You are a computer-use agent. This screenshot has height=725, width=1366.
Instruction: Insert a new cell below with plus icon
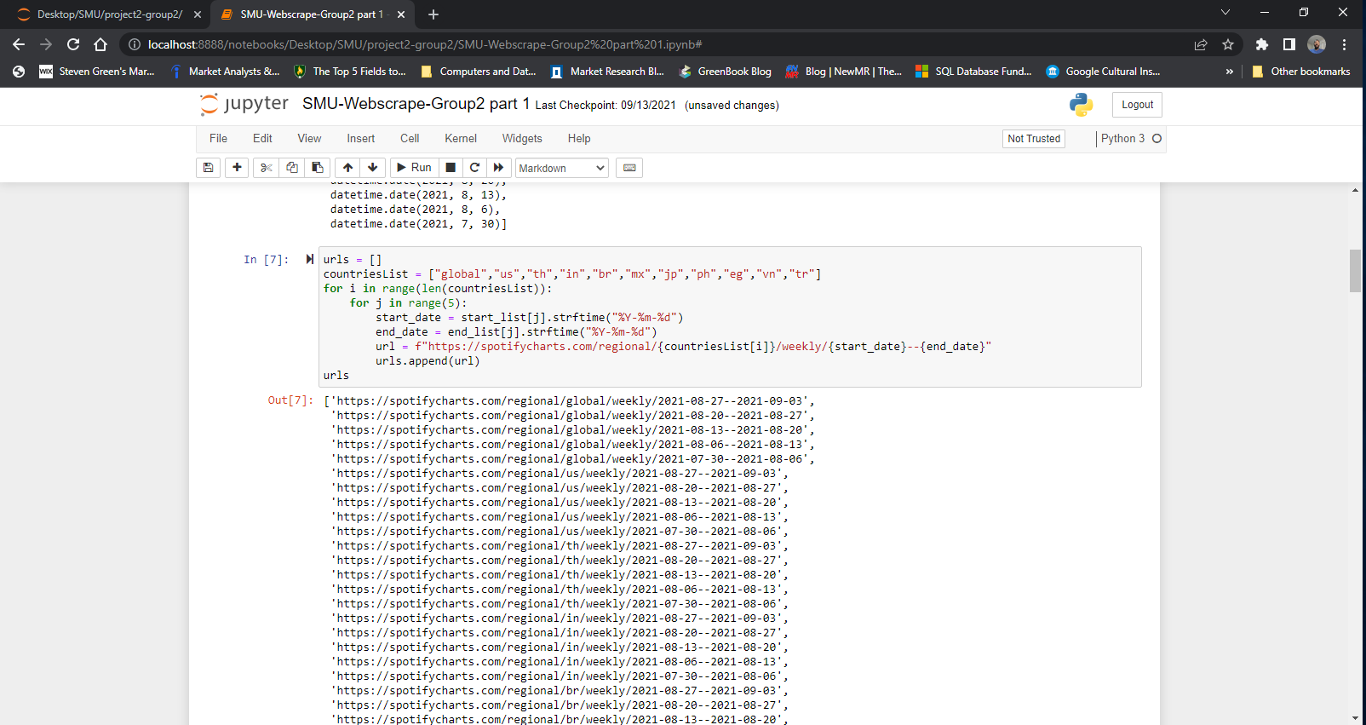point(237,168)
